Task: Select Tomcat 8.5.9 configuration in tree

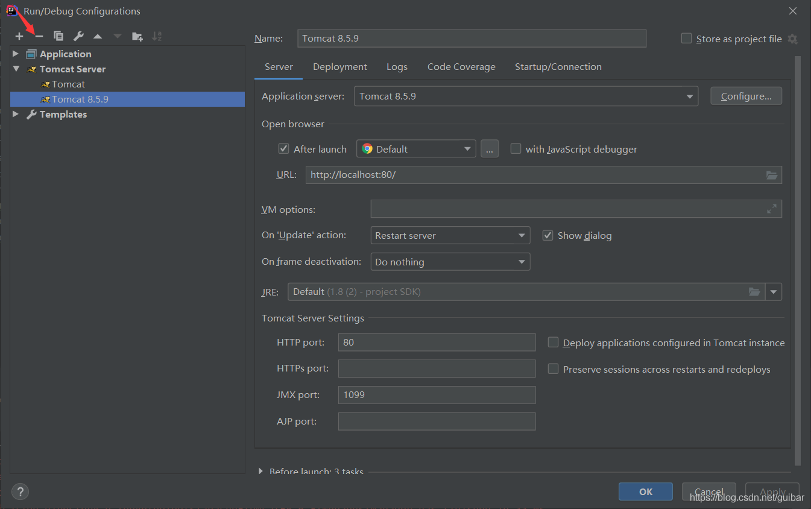Action: point(128,99)
